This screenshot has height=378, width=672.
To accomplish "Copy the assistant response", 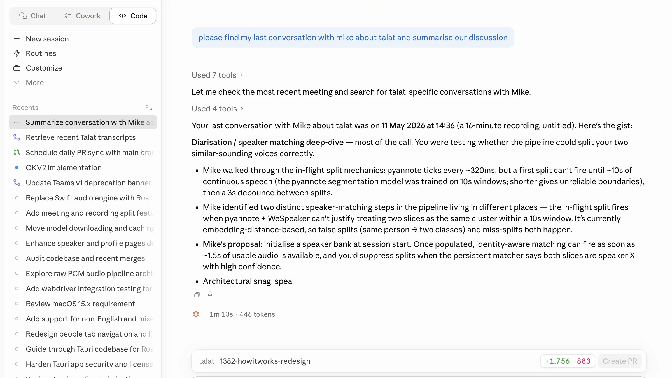I will pos(197,295).
